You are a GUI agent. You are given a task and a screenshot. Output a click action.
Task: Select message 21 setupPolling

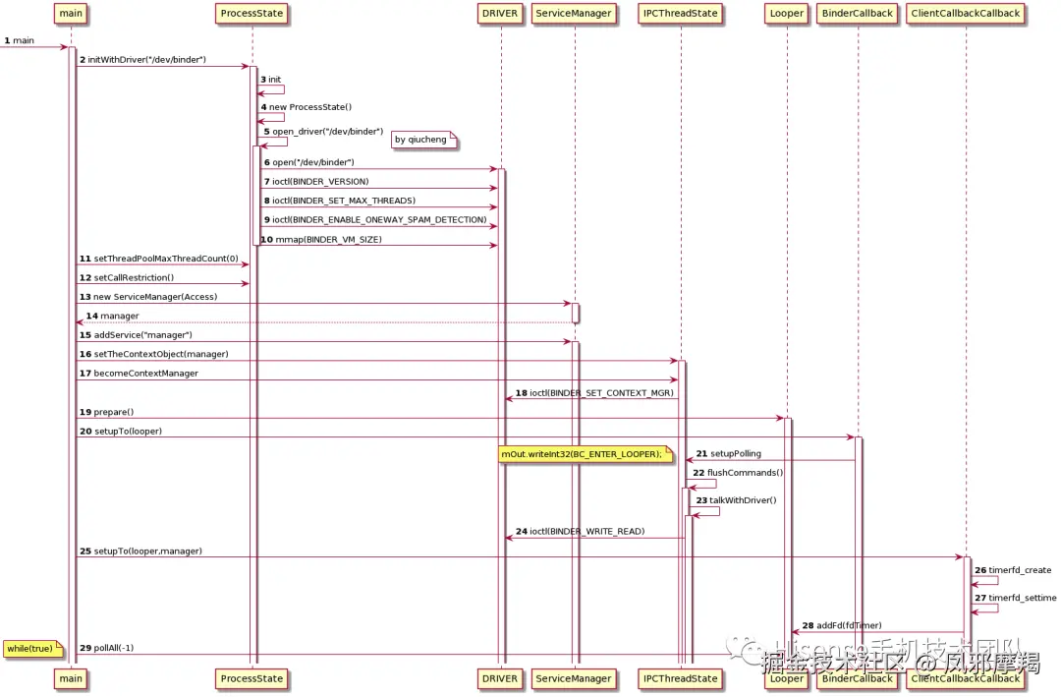click(x=729, y=454)
